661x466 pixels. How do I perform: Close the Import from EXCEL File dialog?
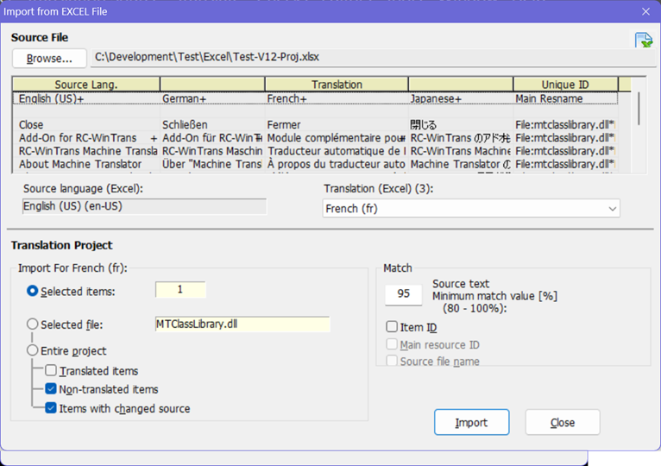pos(645,11)
